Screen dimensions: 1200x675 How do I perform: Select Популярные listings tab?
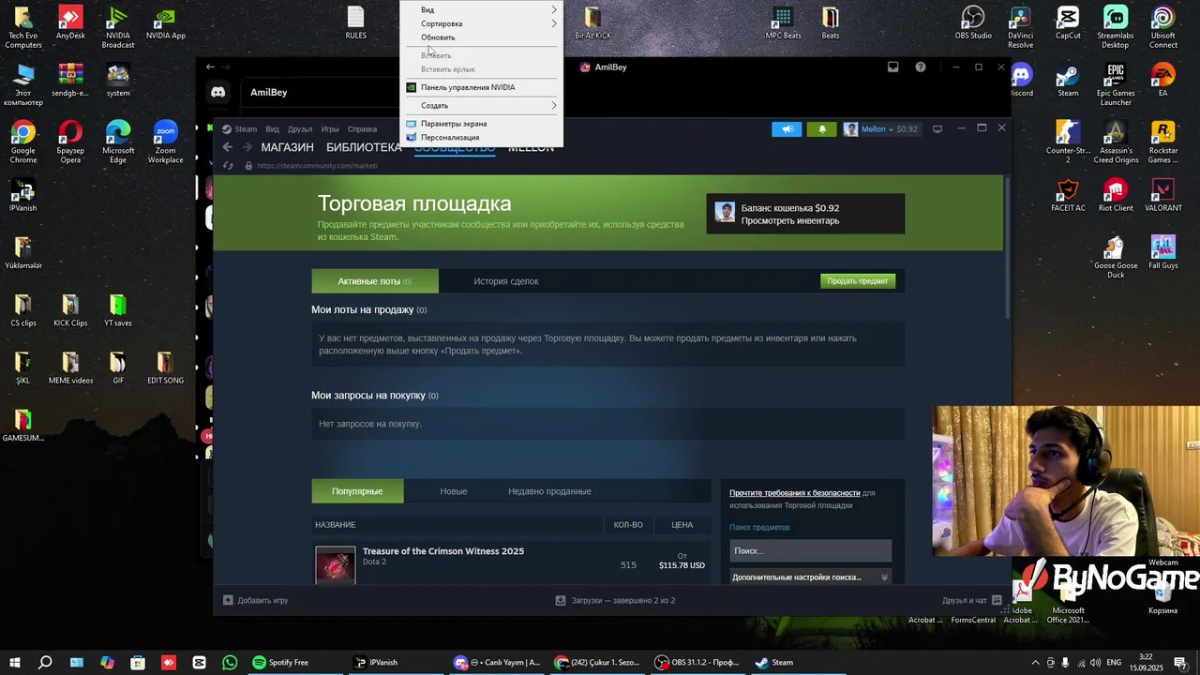point(357,491)
